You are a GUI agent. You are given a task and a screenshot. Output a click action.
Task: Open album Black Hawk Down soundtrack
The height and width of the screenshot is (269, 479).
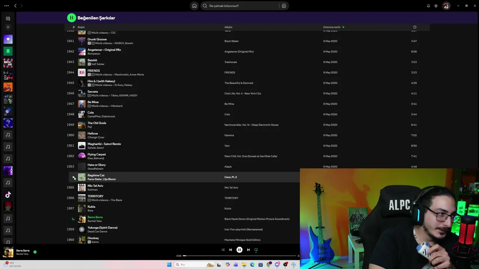coord(257,219)
